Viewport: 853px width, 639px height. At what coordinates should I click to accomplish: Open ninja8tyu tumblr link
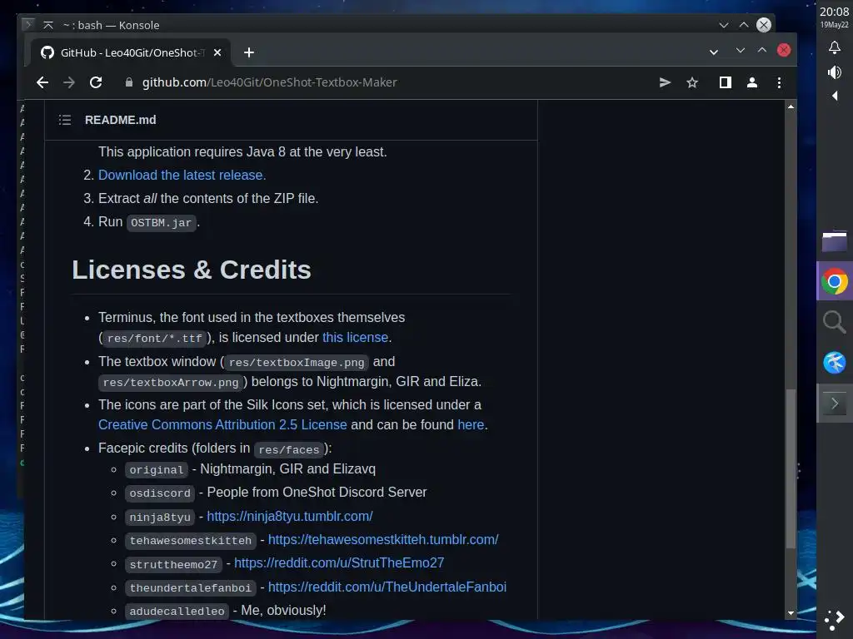tap(289, 516)
